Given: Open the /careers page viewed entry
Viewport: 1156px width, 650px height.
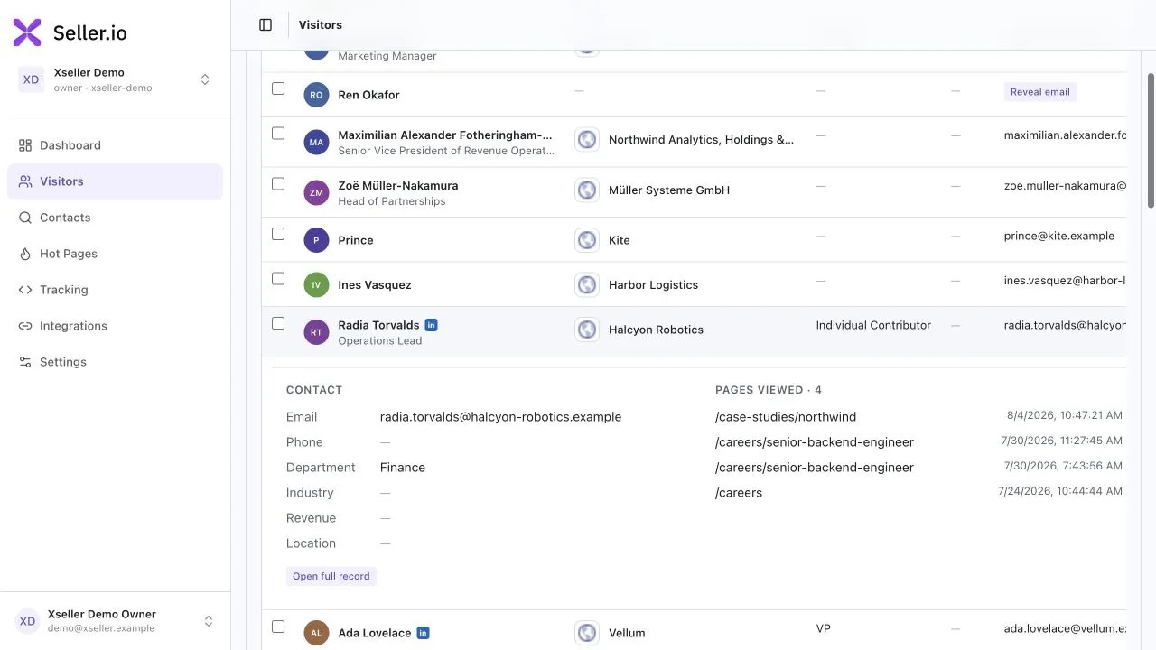Looking at the screenshot, I should pos(739,493).
